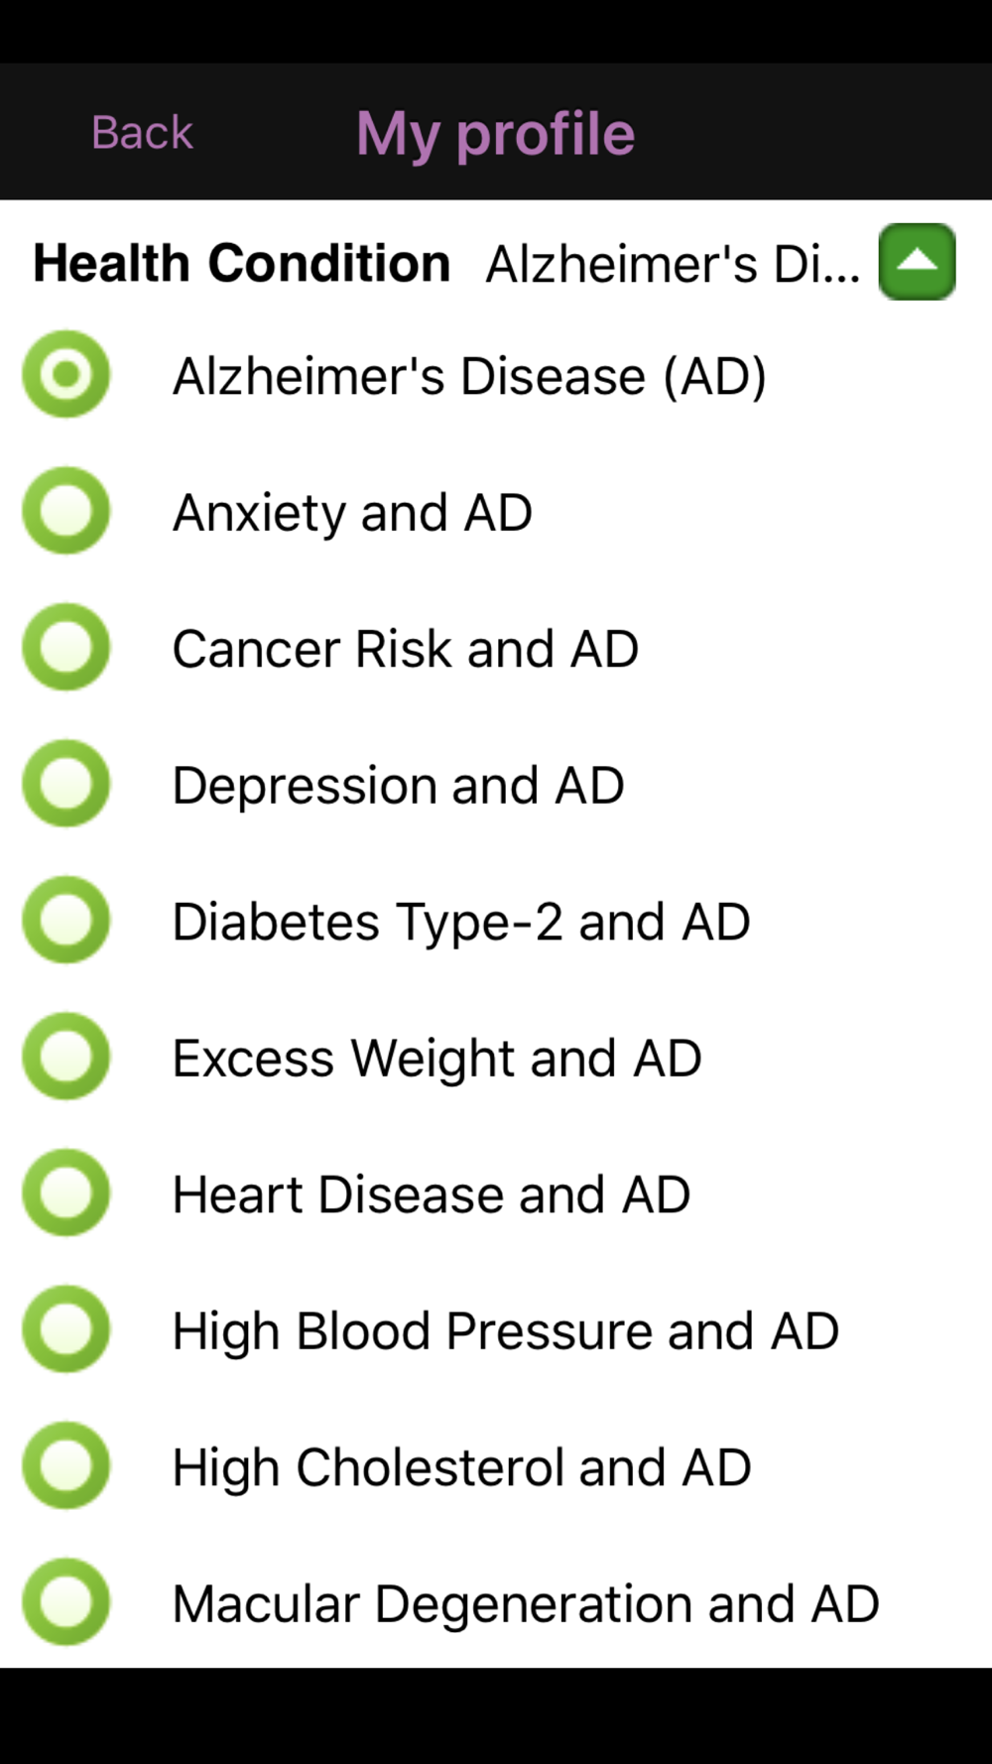Select High Cholesterol and AD radio

[66, 1465]
